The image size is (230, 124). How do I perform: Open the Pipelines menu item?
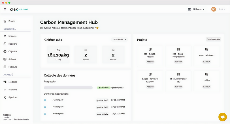pyautogui.click(x=13, y=97)
